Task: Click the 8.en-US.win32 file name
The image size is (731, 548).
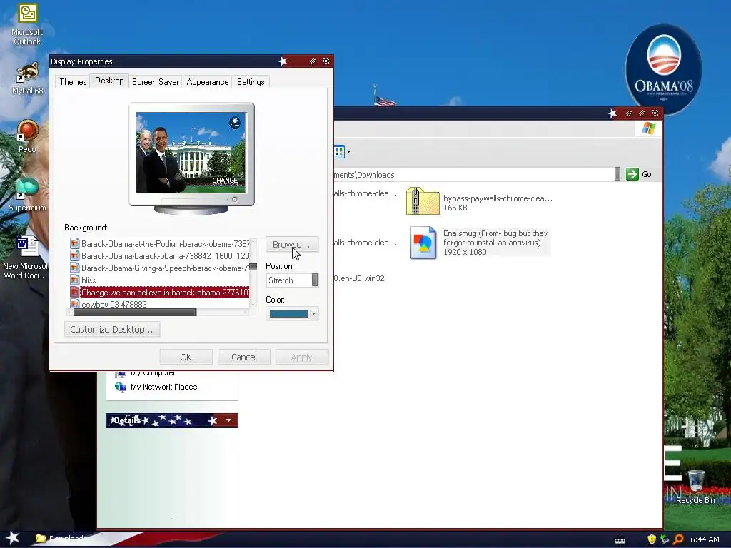Action: (x=359, y=278)
